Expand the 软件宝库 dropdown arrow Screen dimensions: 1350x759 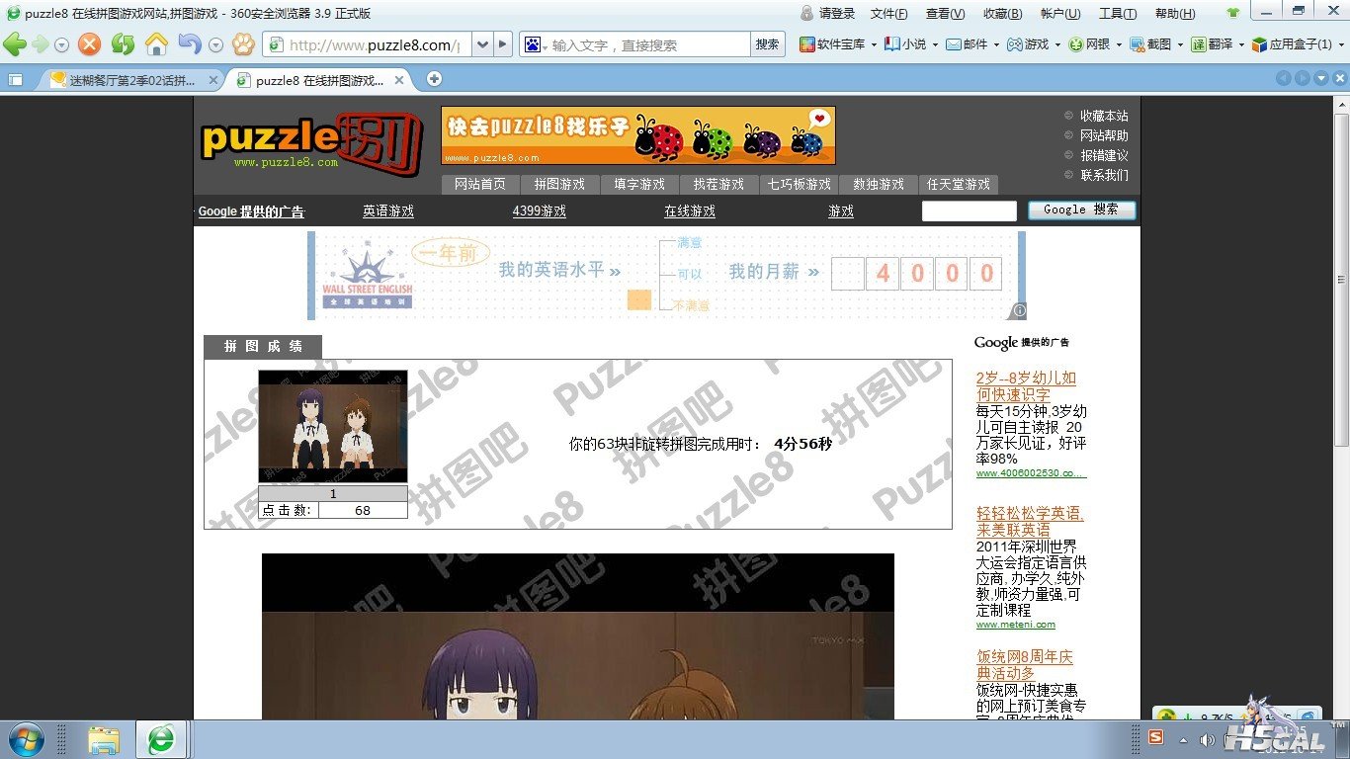(874, 44)
